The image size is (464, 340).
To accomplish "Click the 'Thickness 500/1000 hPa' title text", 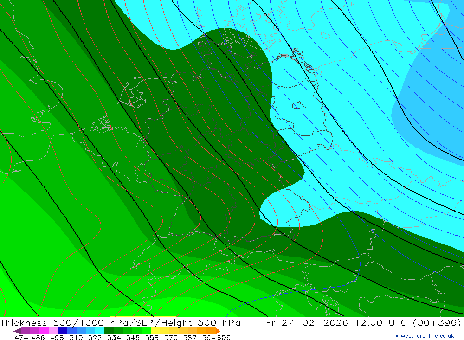I will [x=64, y=322].
